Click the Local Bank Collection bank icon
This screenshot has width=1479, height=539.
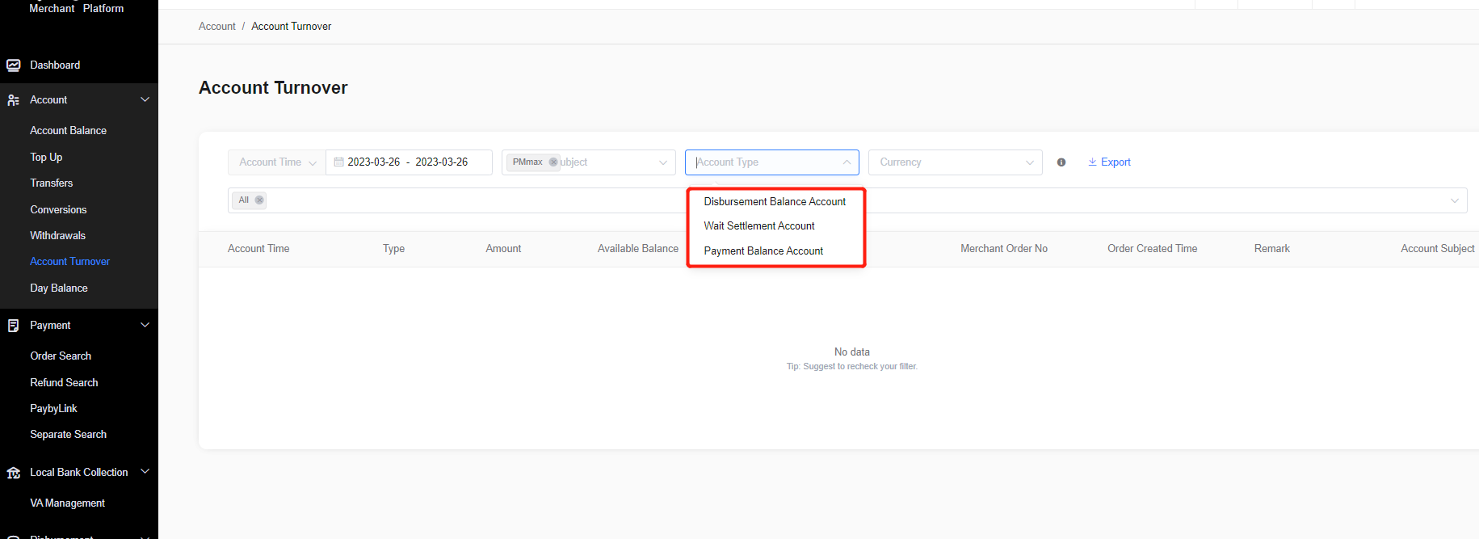[14, 473]
